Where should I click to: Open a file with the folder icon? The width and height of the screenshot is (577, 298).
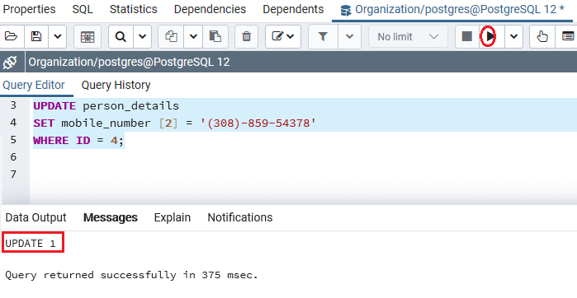coord(11,36)
